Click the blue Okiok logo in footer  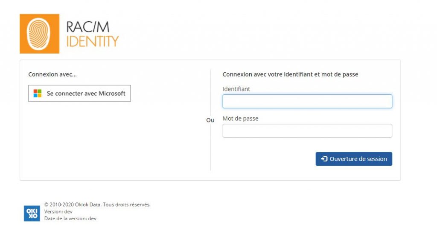[x=32, y=213]
